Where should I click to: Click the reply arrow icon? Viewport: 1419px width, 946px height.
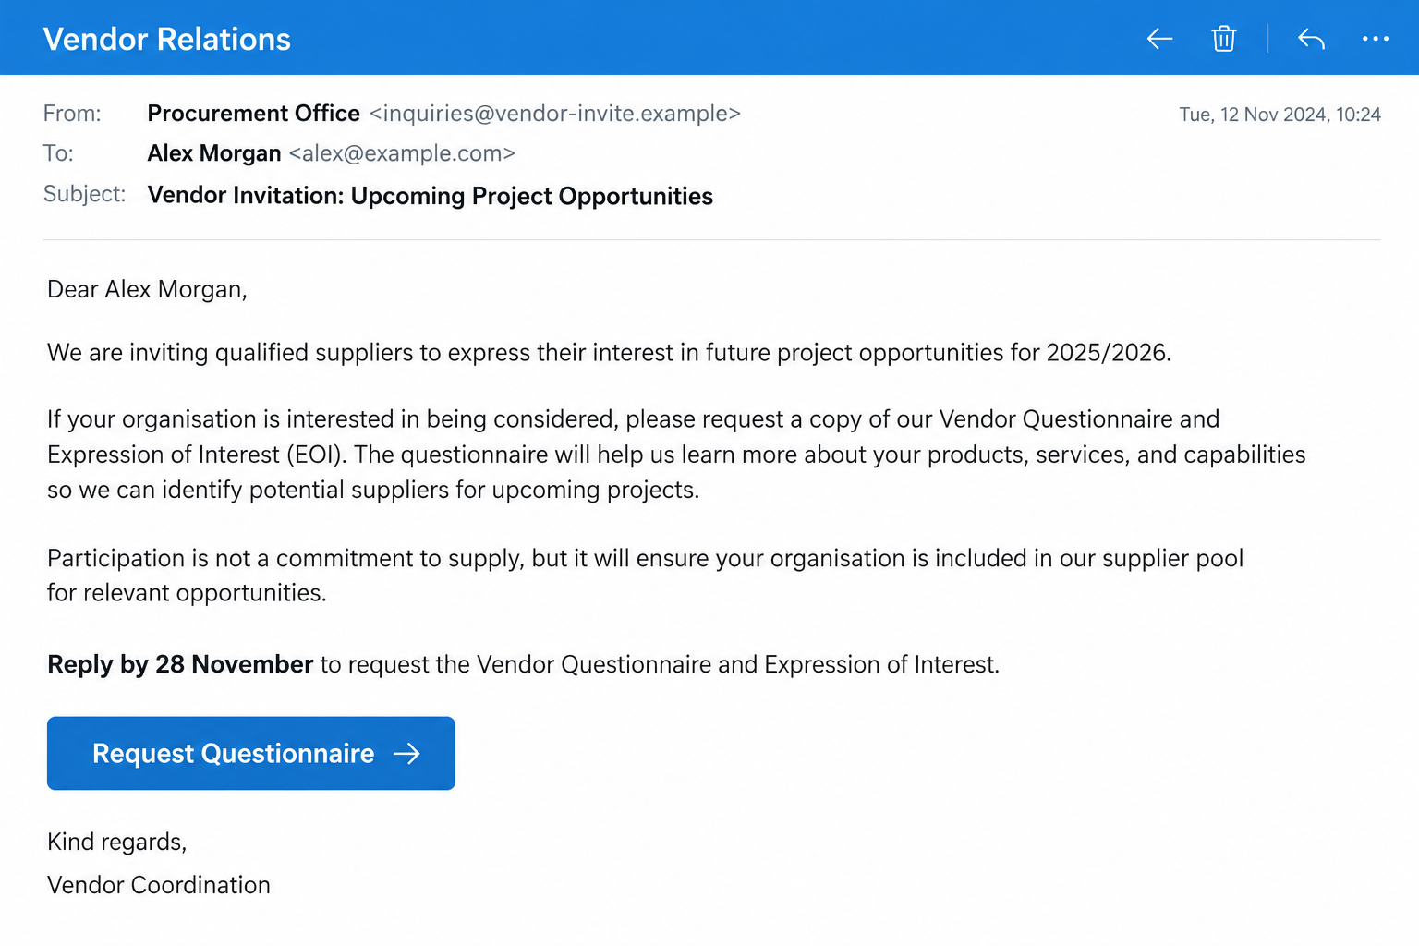pos(1311,39)
